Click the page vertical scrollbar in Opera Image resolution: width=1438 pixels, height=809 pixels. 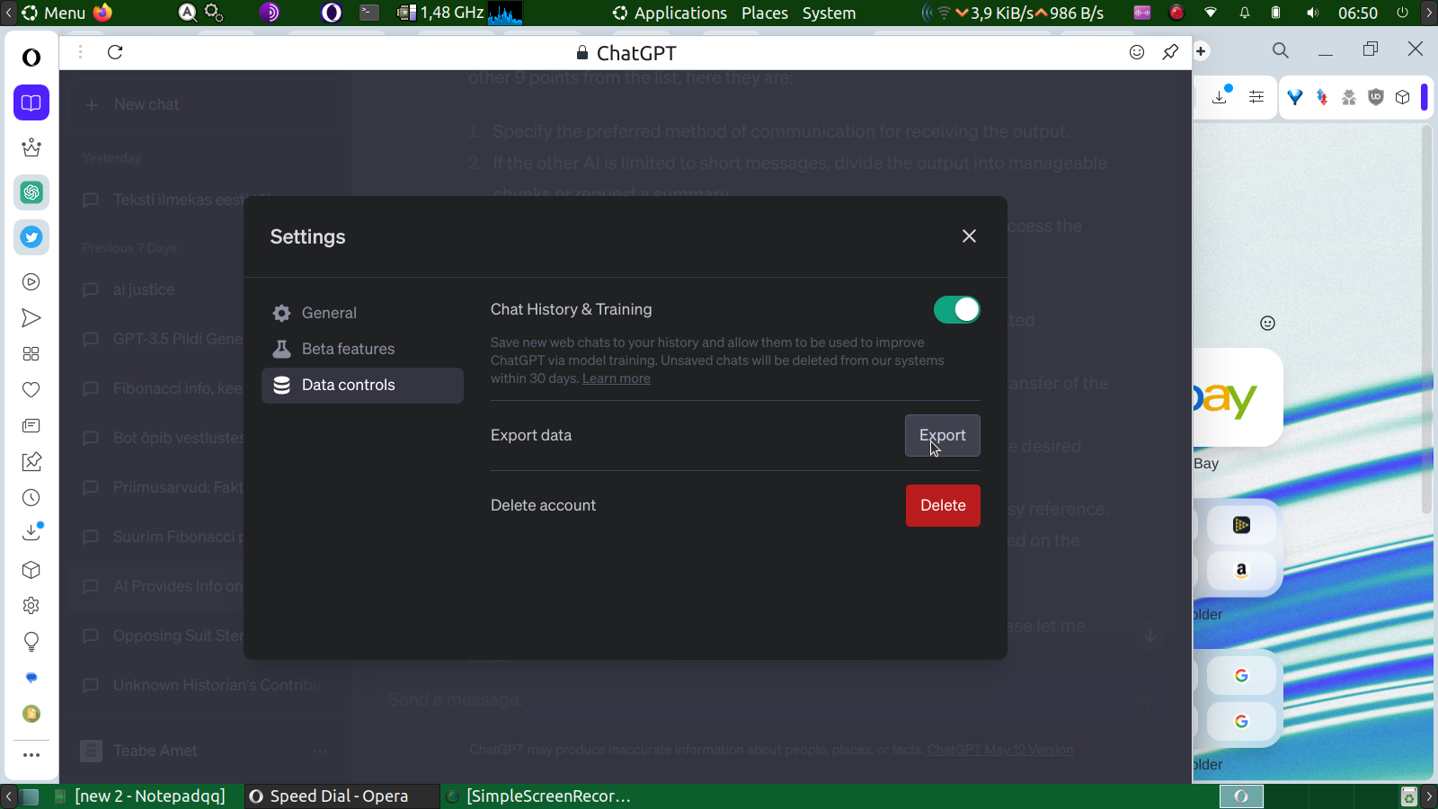(1426, 319)
